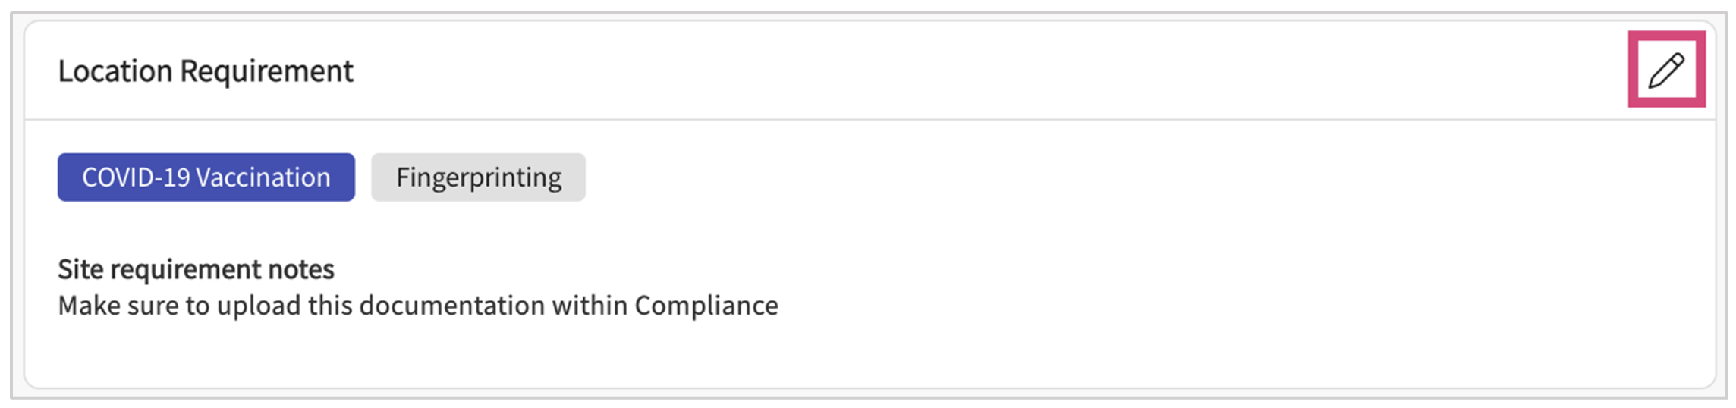The image size is (1736, 408).
Task: Deselect the blue COVID-19 Vaccination tag
Action: (206, 177)
